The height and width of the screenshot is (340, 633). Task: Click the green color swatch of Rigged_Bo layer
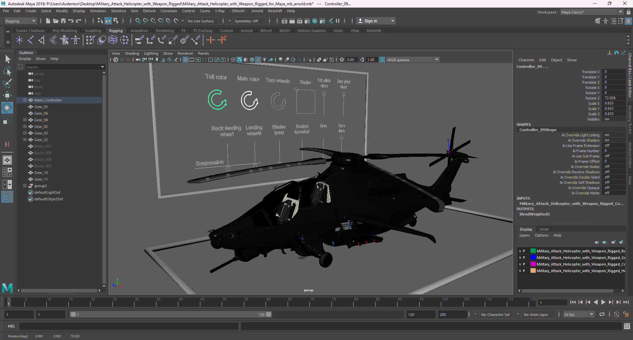(x=533, y=251)
